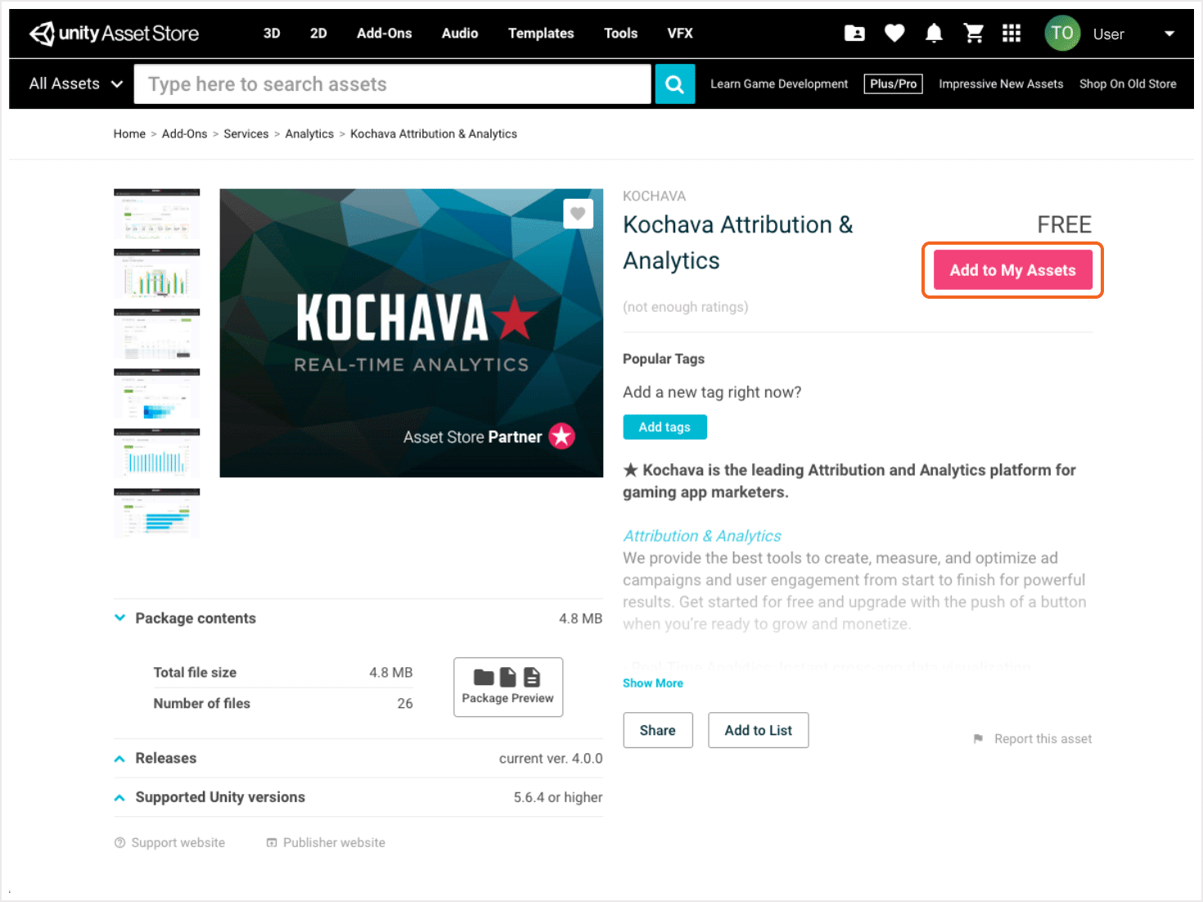Click the search assets input field
The height and width of the screenshot is (902, 1203).
tap(393, 83)
